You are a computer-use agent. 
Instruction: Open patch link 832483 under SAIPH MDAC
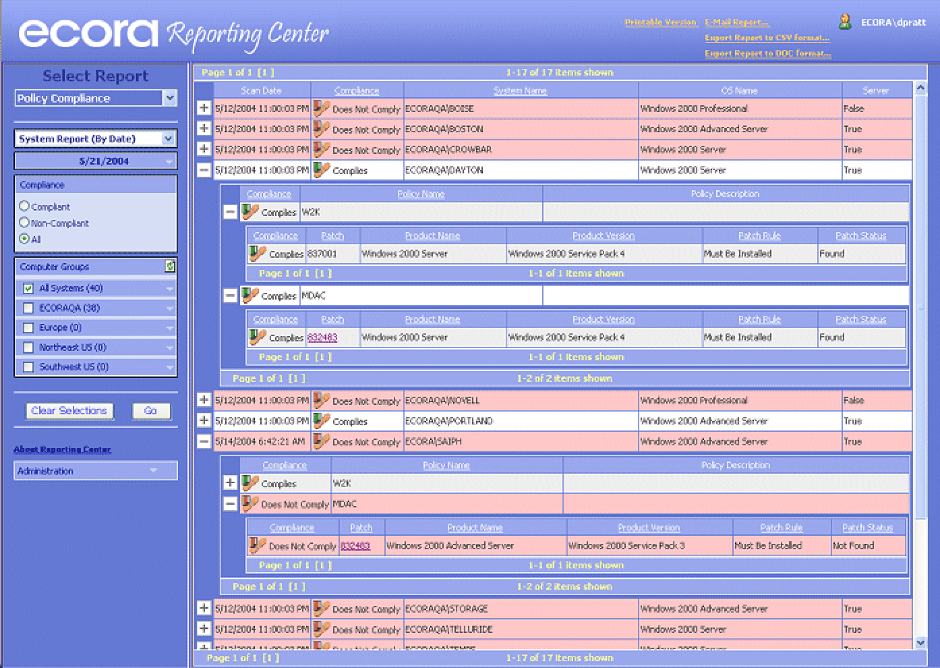(355, 546)
